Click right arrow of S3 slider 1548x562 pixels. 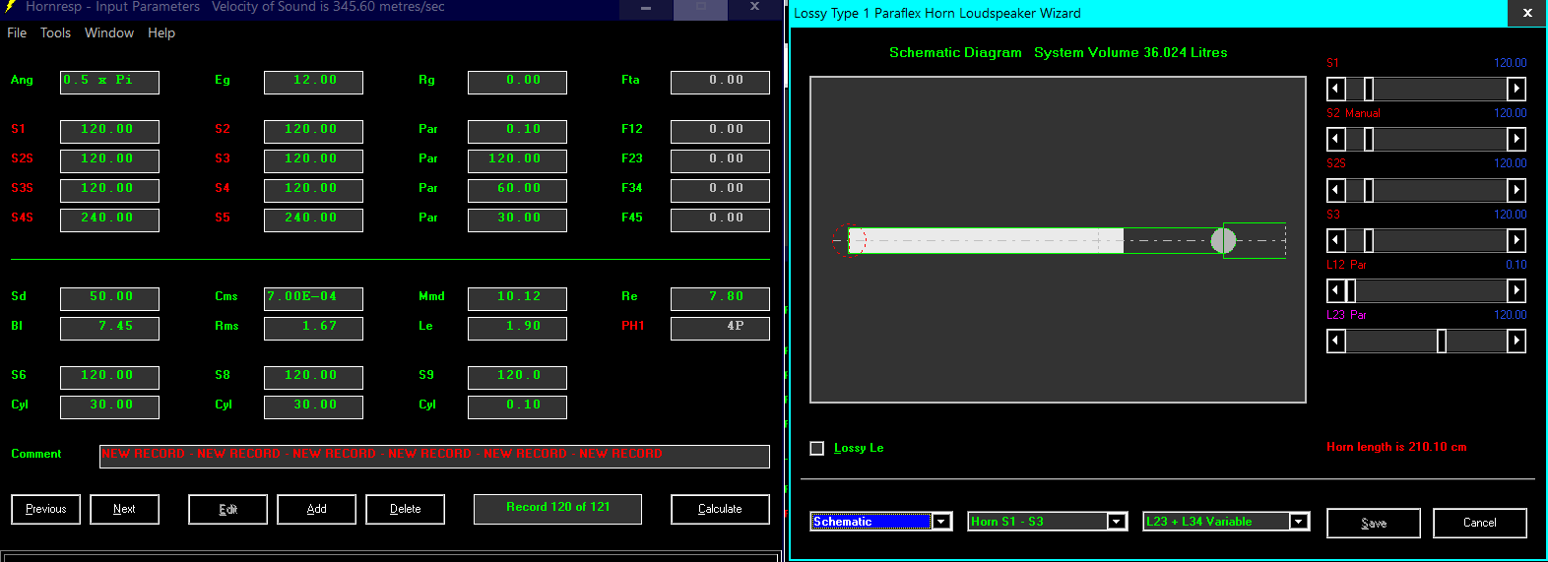tap(1516, 240)
